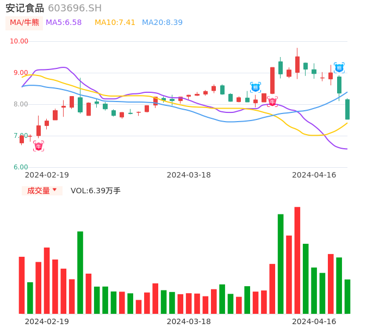
Task: Click the blue bear marker near the 9.00 line
Action: coord(339,68)
